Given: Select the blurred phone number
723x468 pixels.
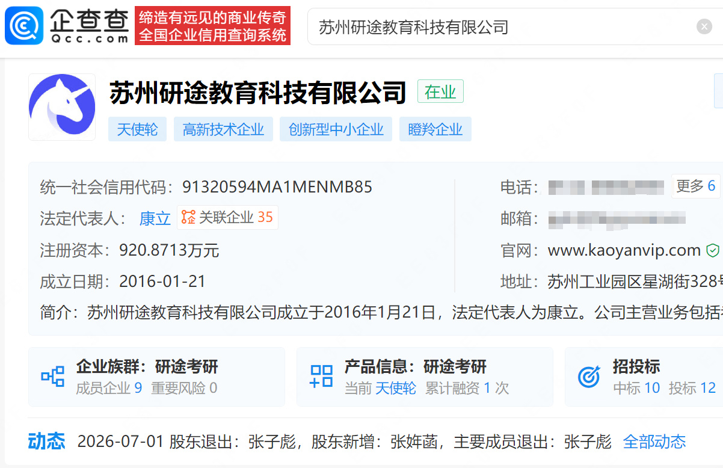Looking at the screenshot, I should tap(606, 187).
